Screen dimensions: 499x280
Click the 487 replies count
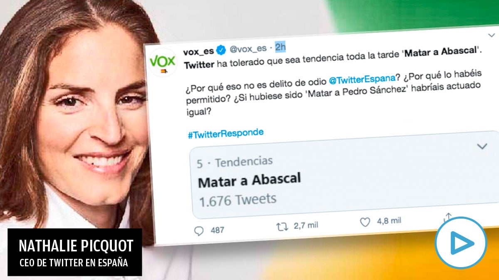(x=217, y=230)
